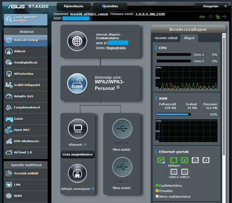
Task: Click the Internet status globe icon
Action: point(77,41)
